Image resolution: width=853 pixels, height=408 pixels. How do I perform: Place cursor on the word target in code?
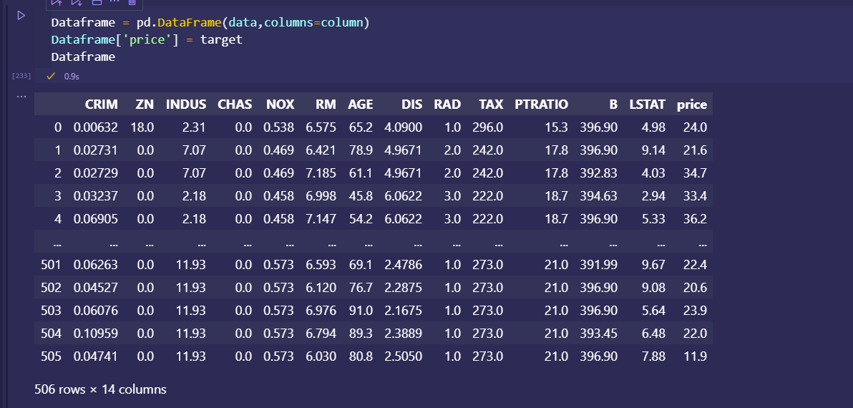pyautogui.click(x=221, y=39)
